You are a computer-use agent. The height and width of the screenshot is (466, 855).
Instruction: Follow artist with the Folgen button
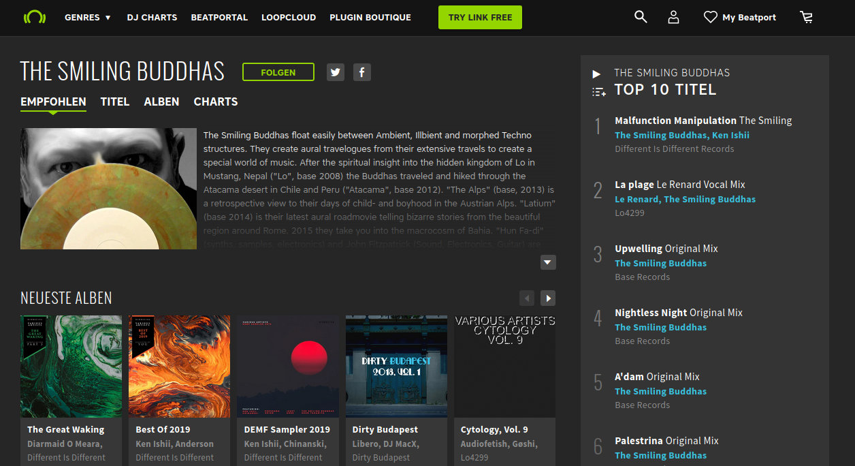pyautogui.click(x=278, y=72)
